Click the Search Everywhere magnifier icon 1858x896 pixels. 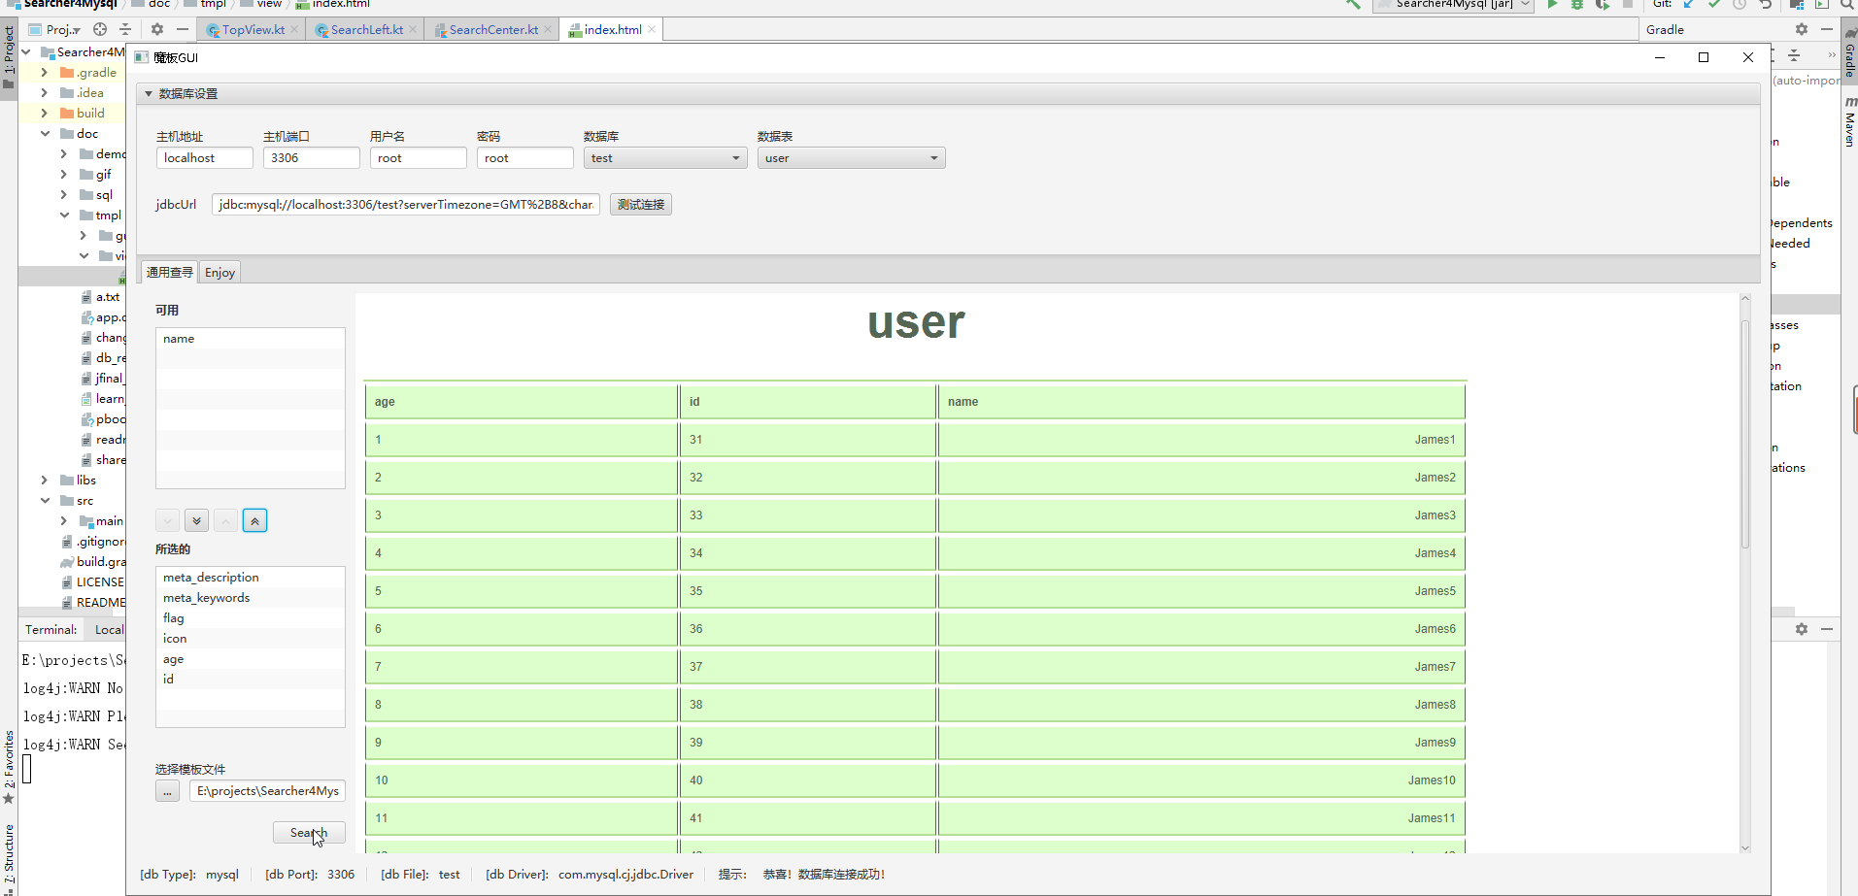[1847, 4]
